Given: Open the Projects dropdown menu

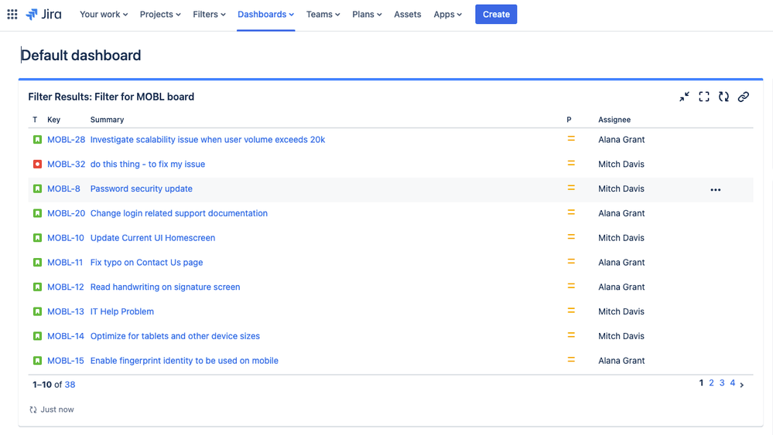Looking at the screenshot, I should [x=160, y=14].
